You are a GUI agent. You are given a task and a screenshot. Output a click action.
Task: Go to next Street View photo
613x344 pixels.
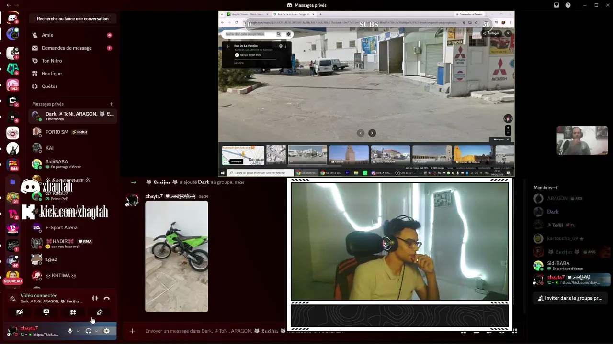coord(372,133)
